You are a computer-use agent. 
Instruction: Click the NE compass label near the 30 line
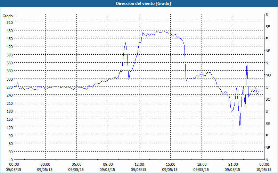268,148
